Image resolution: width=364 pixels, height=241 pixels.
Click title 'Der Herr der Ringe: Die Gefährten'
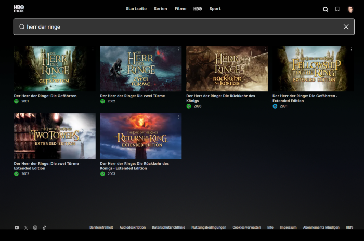[x=45, y=96]
